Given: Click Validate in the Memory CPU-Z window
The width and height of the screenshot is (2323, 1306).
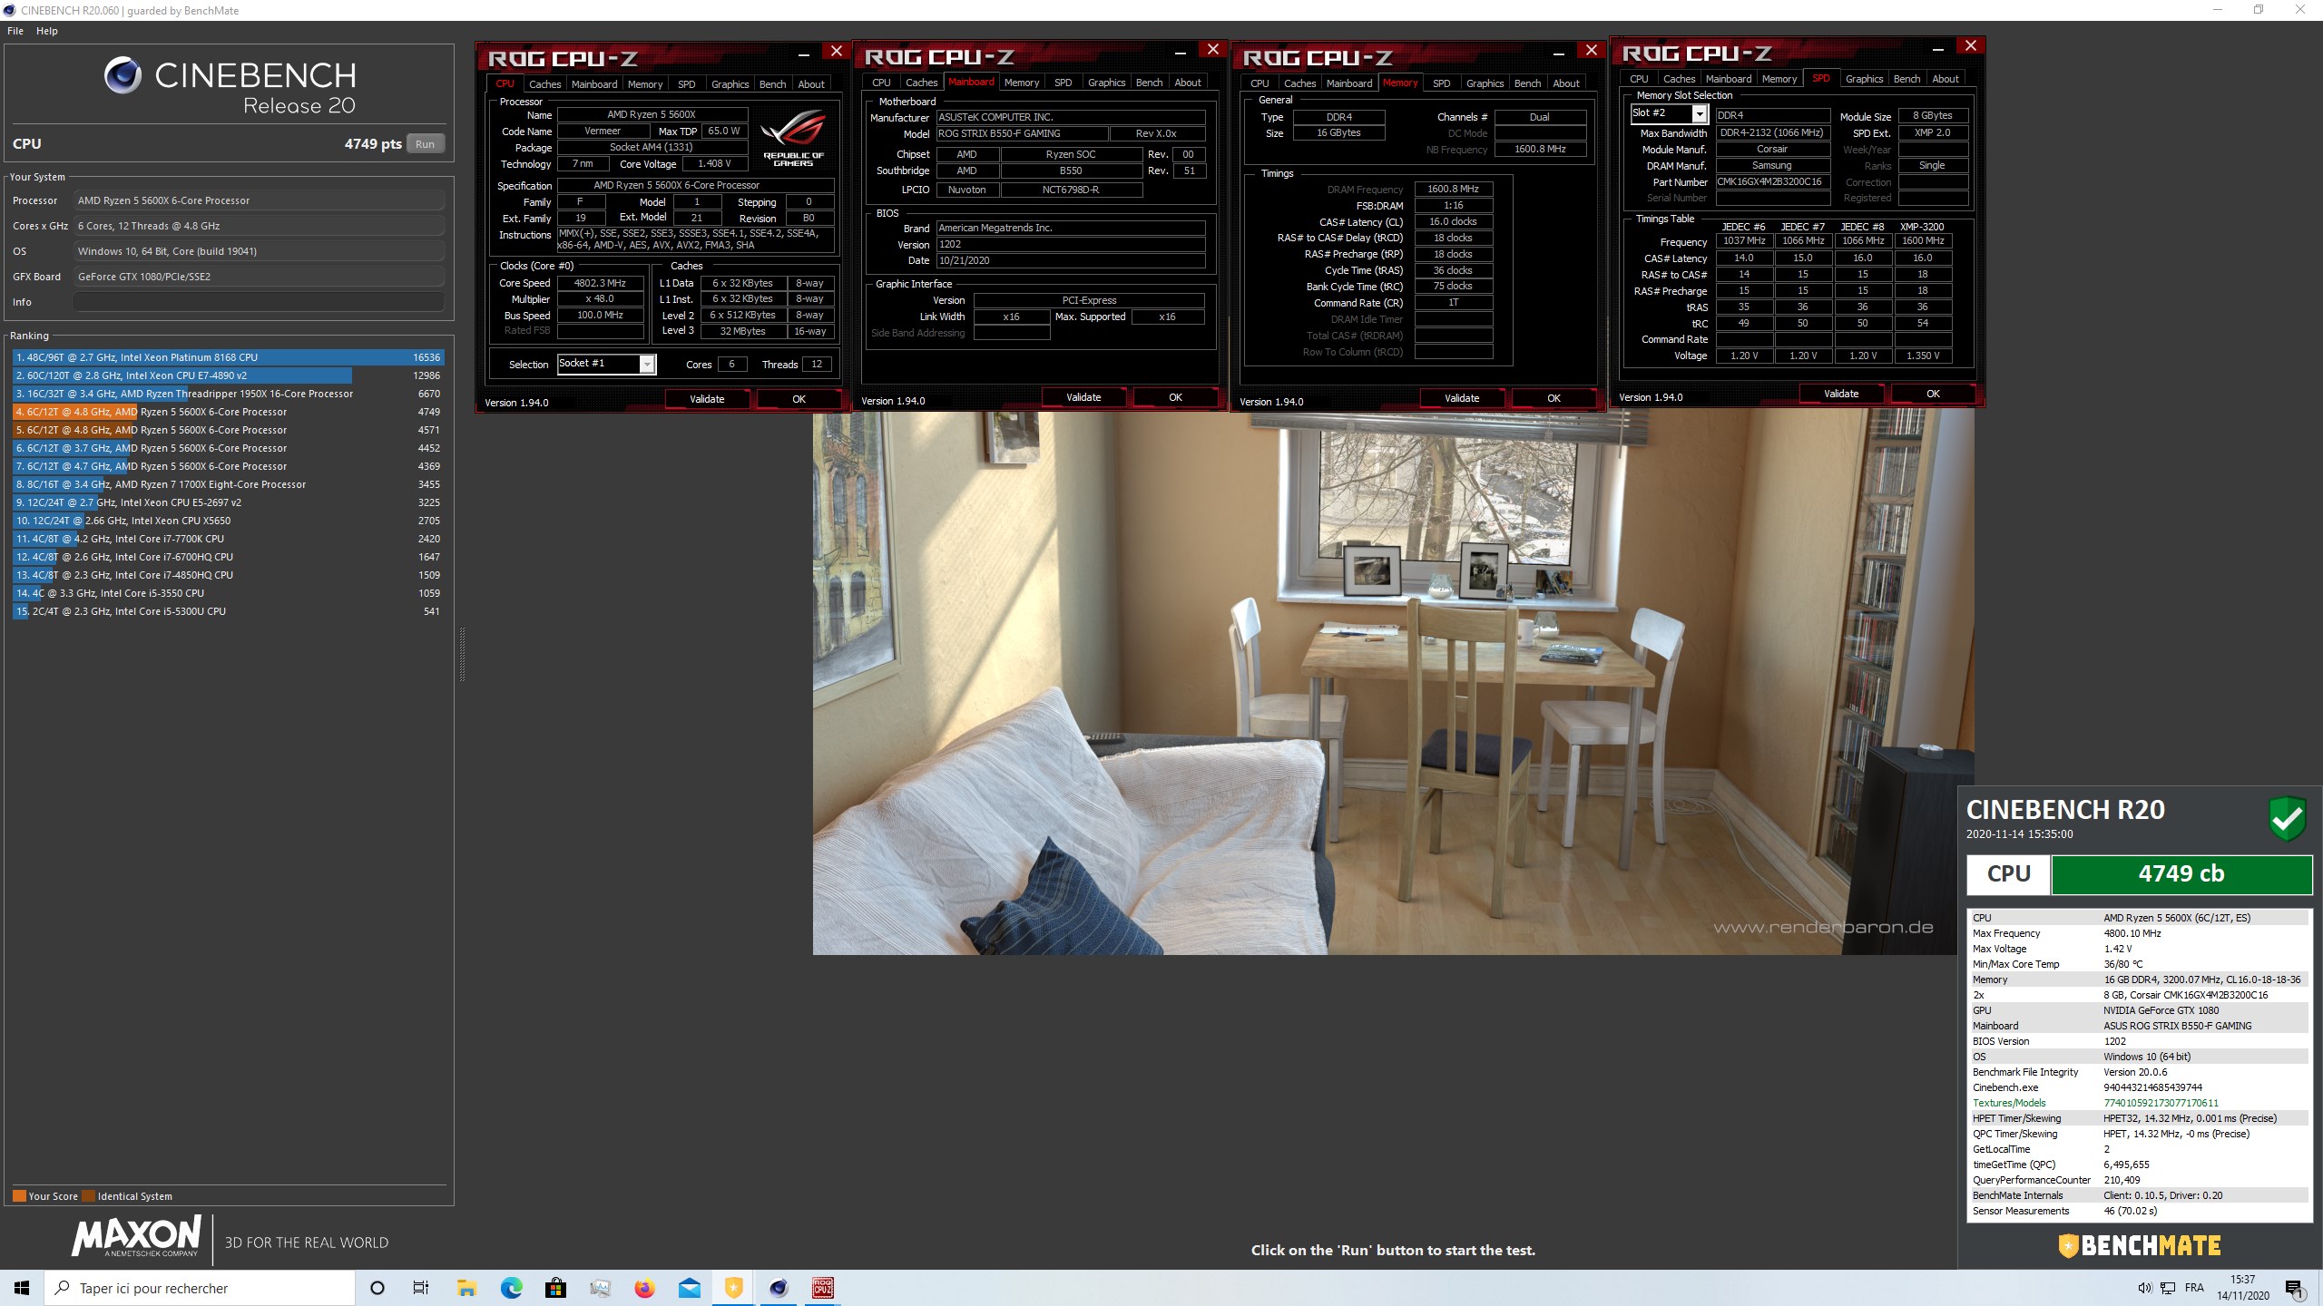Looking at the screenshot, I should point(1461,398).
